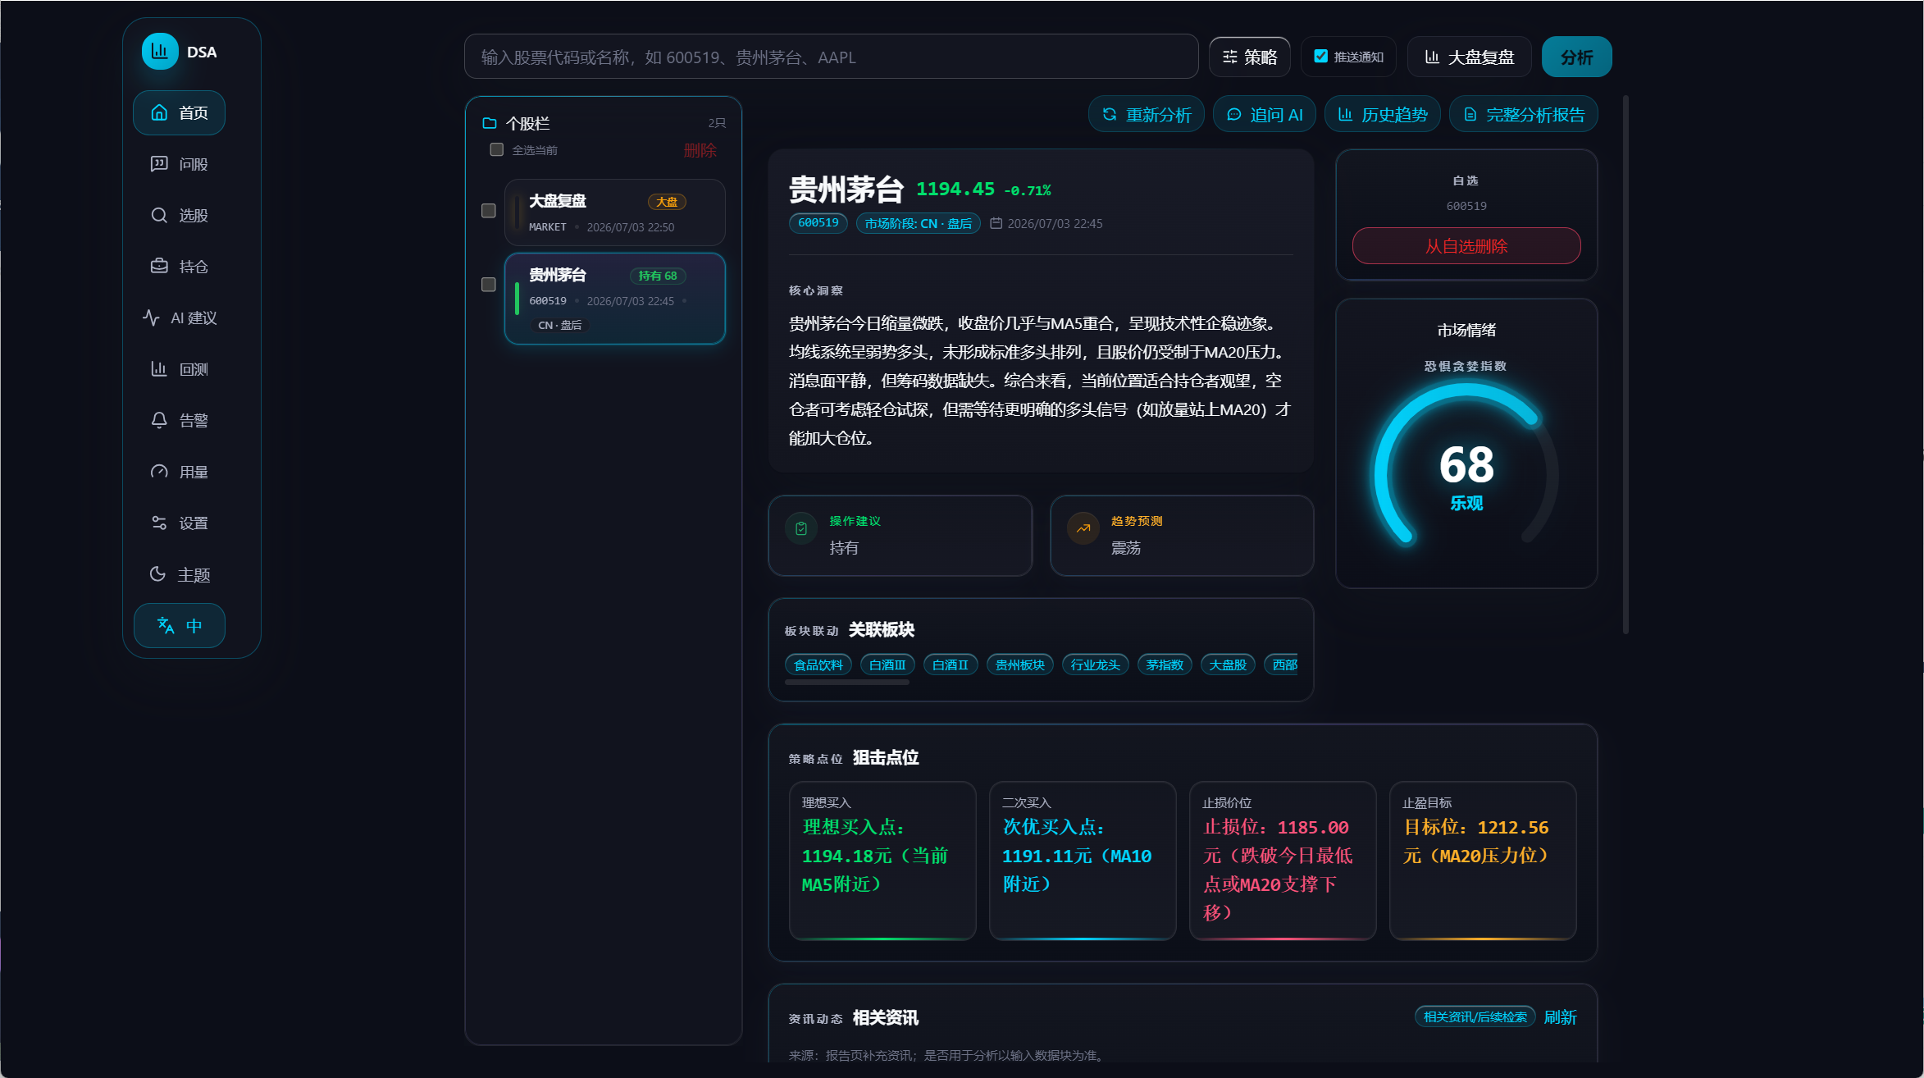Open 回测 backtest page
This screenshot has height=1078, width=1924.
[179, 369]
